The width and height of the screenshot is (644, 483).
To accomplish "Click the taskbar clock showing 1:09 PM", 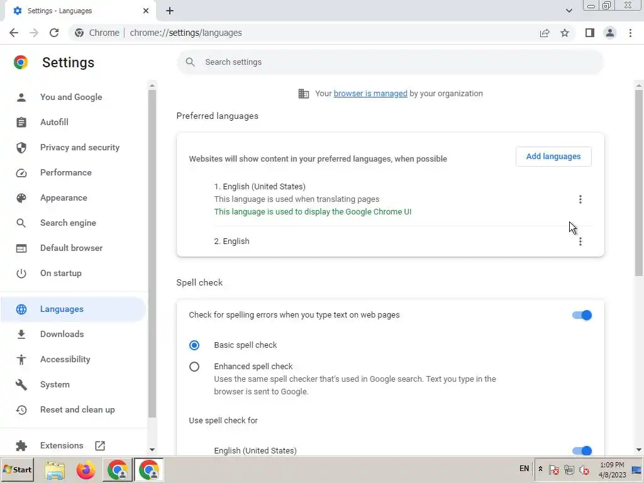I will coord(612,469).
